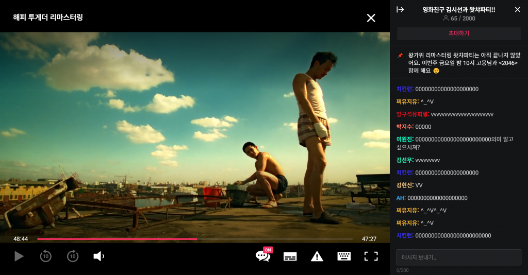Click username 김현신 in chat

click(x=405, y=185)
